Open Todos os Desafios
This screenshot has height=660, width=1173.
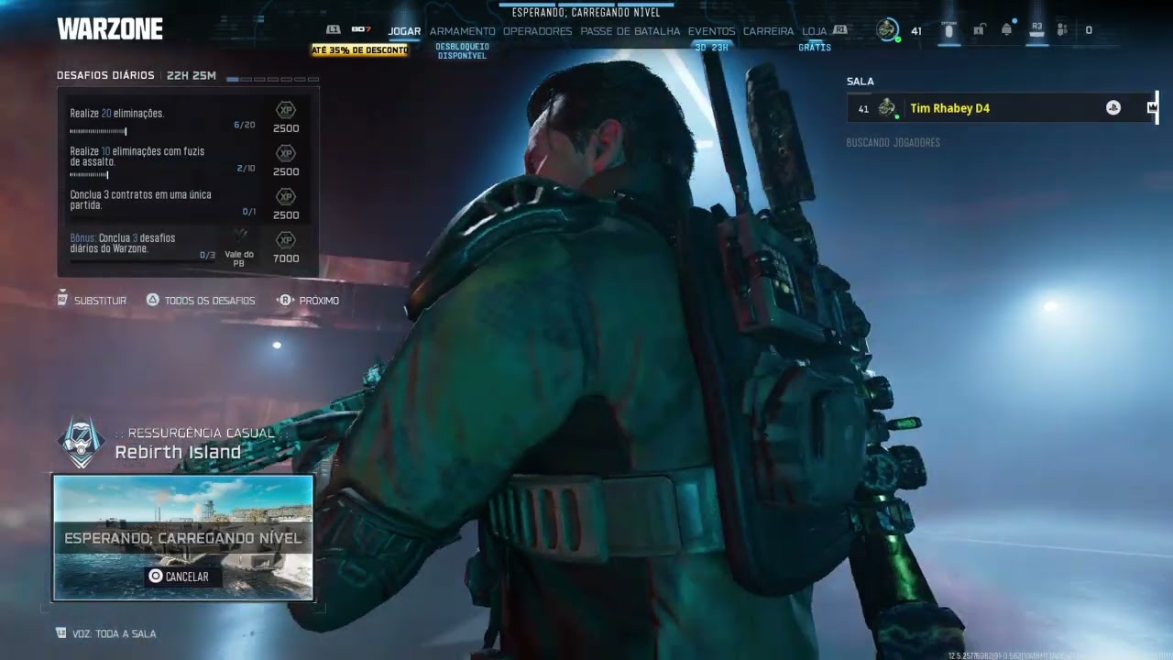(210, 301)
